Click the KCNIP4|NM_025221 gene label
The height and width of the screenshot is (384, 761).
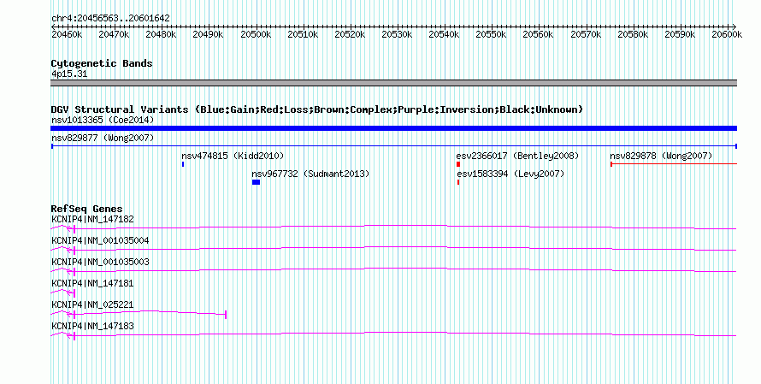click(92, 304)
